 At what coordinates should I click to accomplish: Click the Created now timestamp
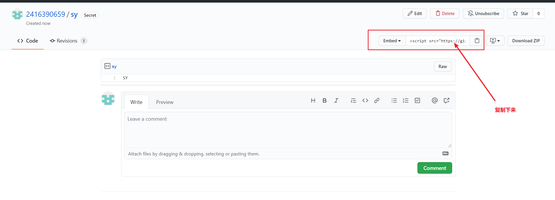[x=38, y=23]
